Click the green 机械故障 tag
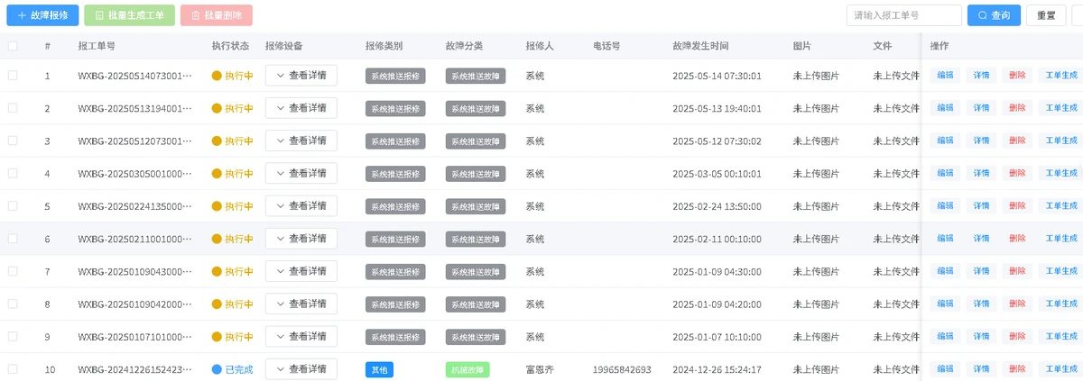Image resolution: width=1083 pixels, height=381 pixels. coord(467,369)
